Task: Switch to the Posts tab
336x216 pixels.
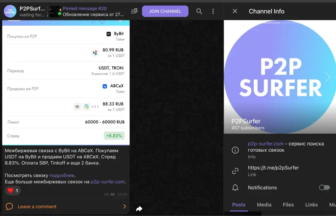Action: 239,205
